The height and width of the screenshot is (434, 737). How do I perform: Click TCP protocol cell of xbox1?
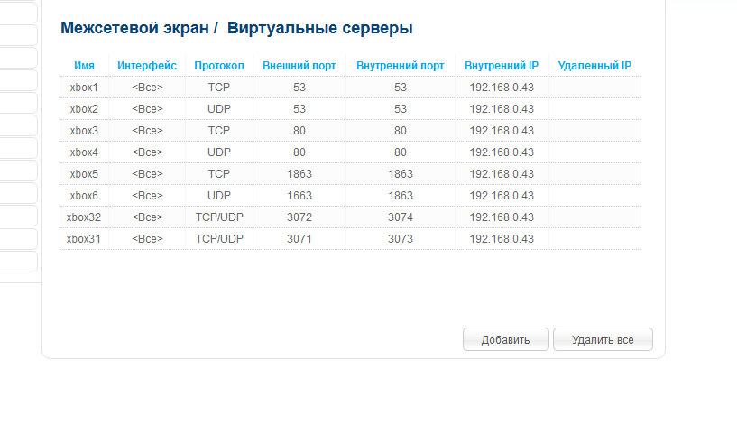click(x=219, y=88)
